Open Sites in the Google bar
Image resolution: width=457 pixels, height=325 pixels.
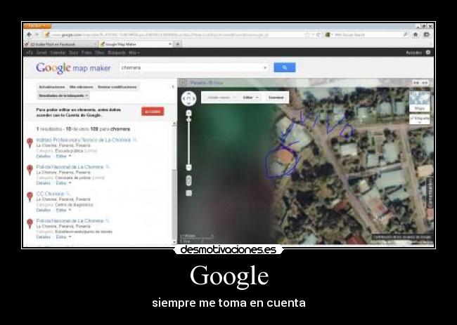tap(100, 53)
